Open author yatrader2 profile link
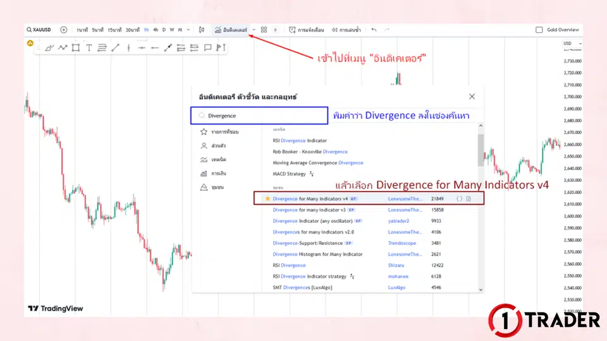The height and width of the screenshot is (341, 607). coord(398,221)
